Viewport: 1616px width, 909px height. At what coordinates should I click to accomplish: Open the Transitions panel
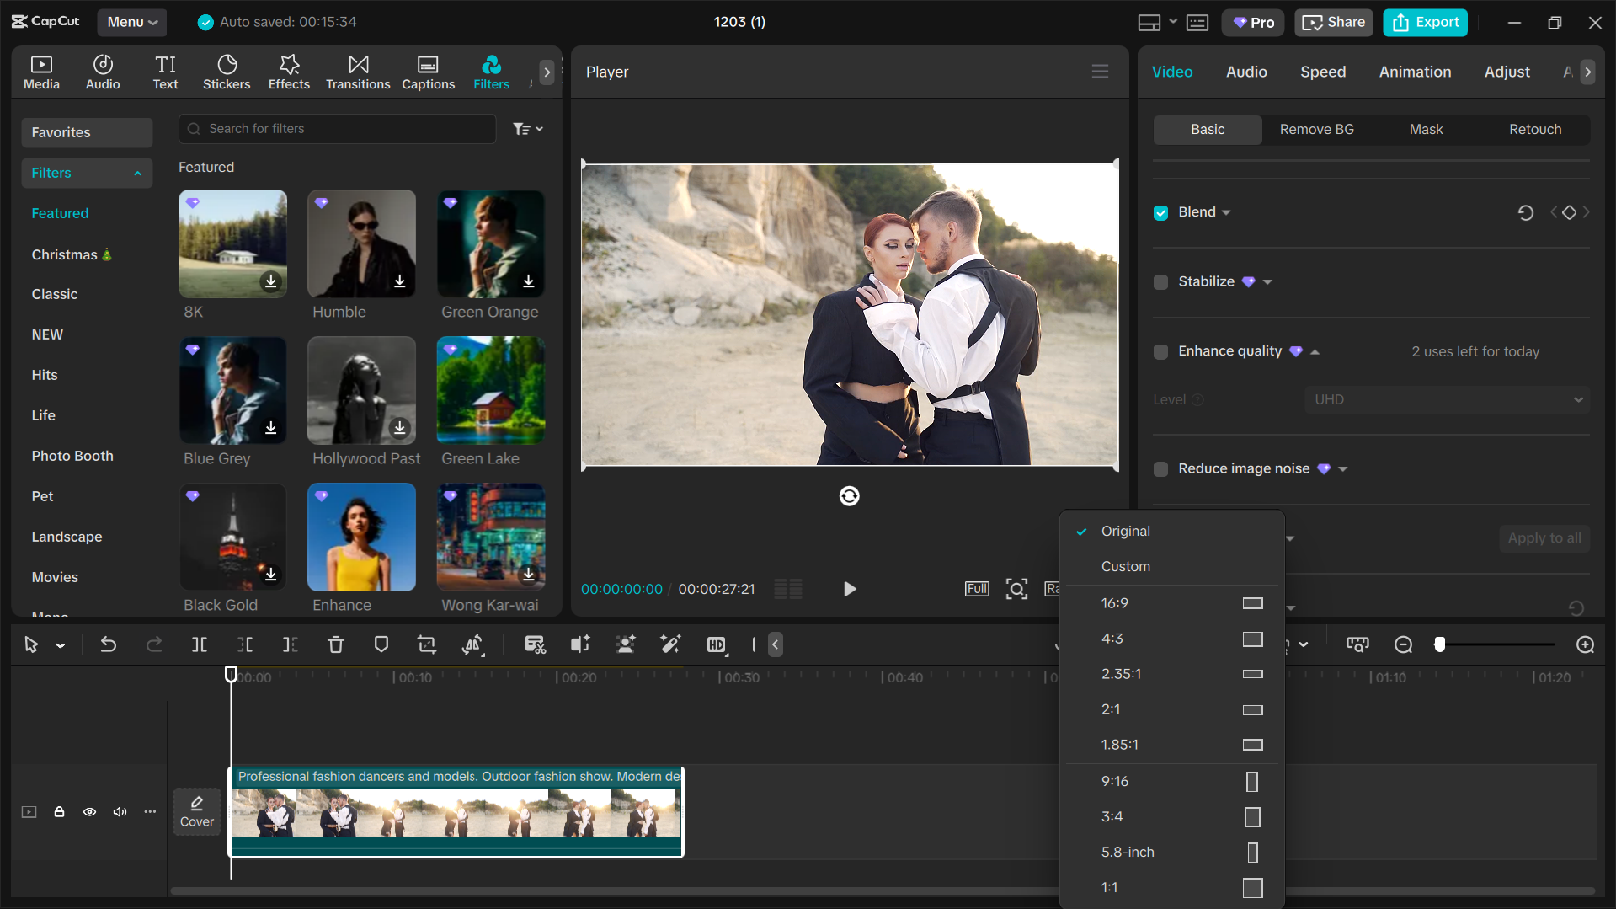point(357,72)
